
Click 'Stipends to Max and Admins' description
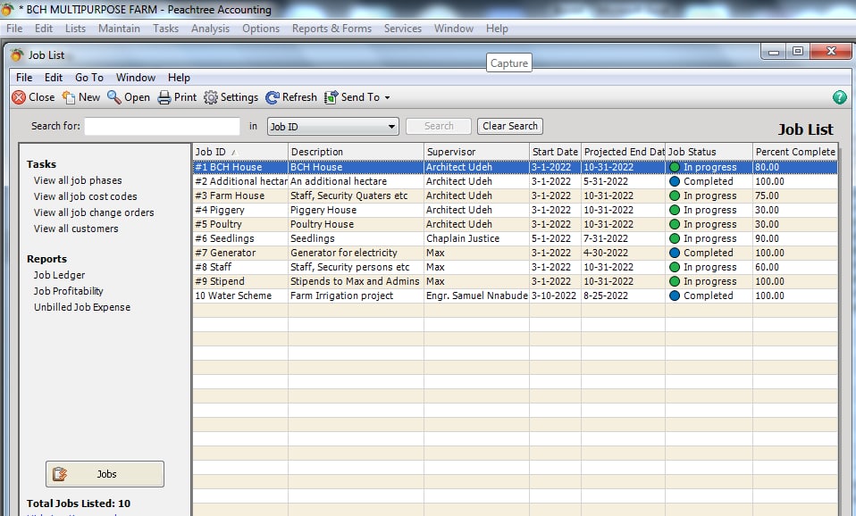pyautogui.click(x=355, y=281)
